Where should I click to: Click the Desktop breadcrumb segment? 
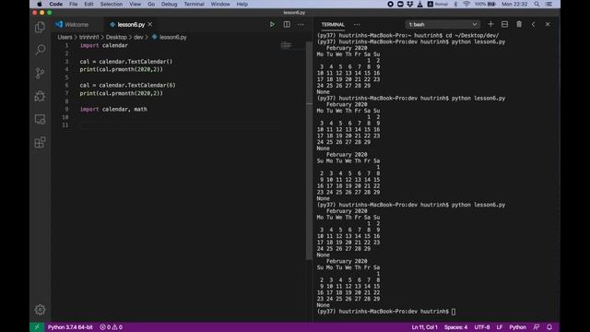(116, 37)
